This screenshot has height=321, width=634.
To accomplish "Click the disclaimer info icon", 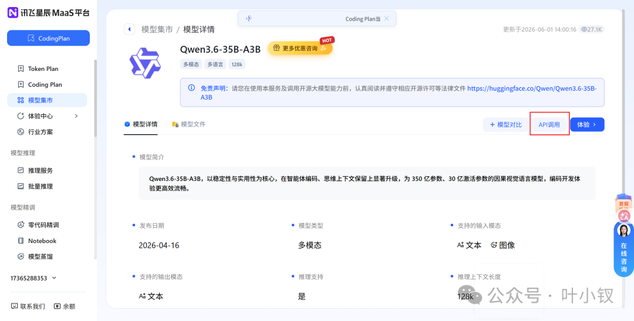I will click(x=191, y=88).
